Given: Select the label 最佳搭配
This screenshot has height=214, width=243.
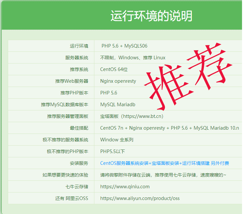Looking at the screenshot, I should (79, 128).
